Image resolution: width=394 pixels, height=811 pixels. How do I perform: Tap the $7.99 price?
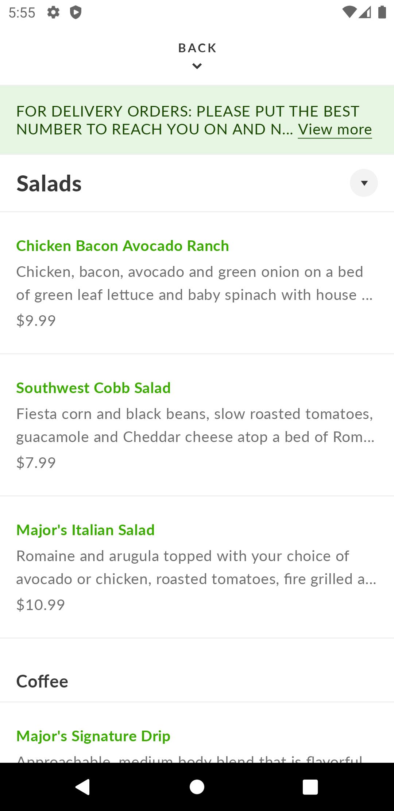click(x=36, y=463)
